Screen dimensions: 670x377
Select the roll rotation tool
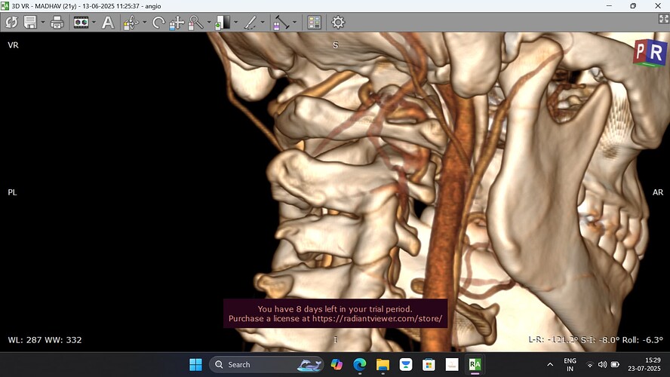[x=158, y=22]
